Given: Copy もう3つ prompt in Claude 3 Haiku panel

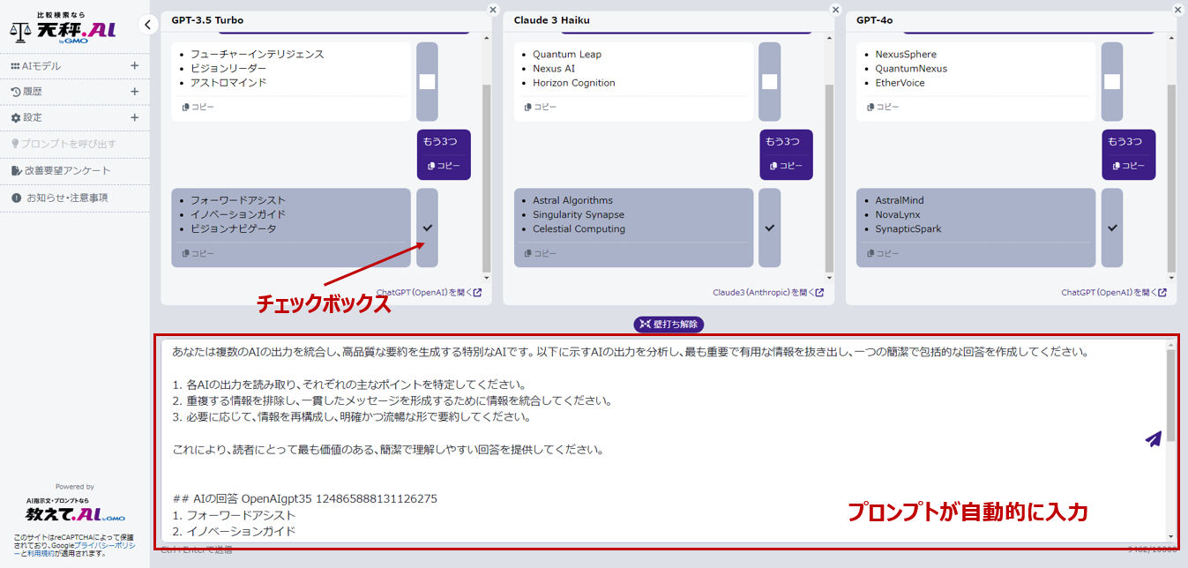Looking at the screenshot, I should click(x=786, y=166).
